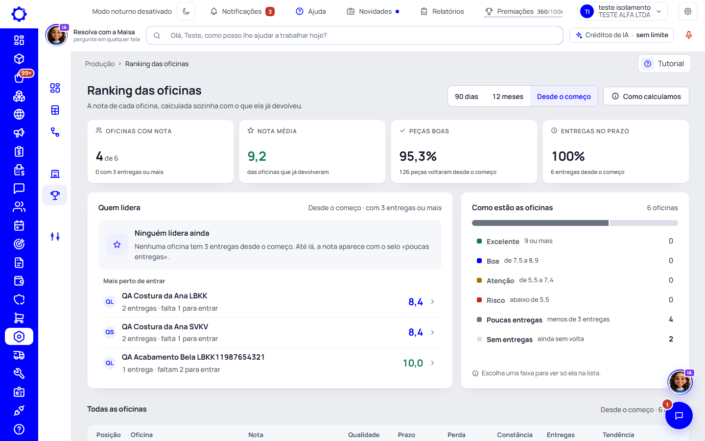Click the Nota column header
The height and width of the screenshot is (441, 705).
(256, 435)
